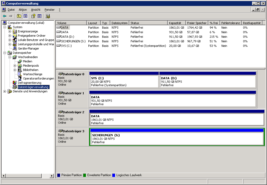Click the Erweiterte Partition legend color swatch
This screenshot has height=185, width=267.
pos(85,175)
